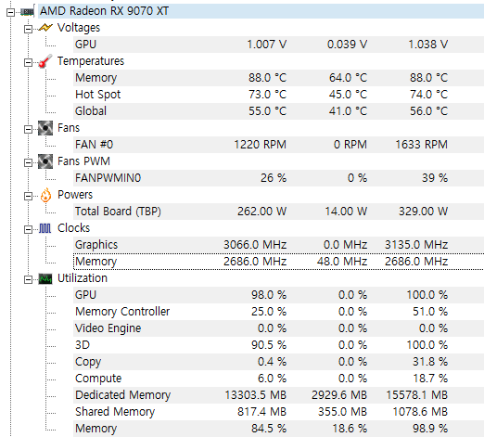Click the 1.007 V GPU voltage value
484x437 pixels.
[x=267, y=45]
